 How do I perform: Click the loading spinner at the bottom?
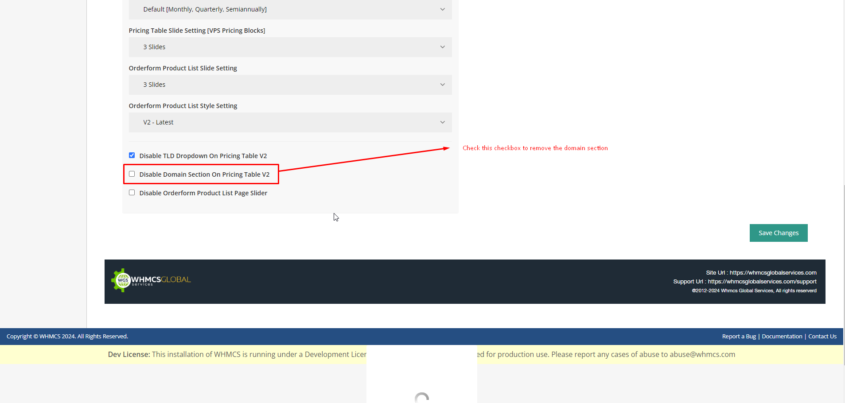[x=422, y=397]
